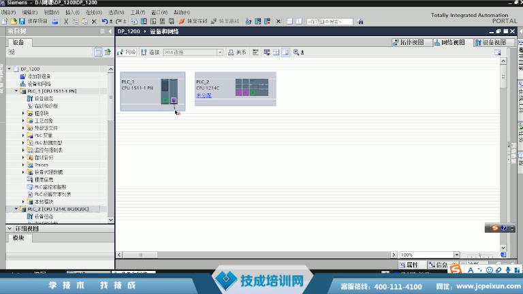This screenshot has height=294, width=523.
Task: Select the PLC_1 CPU 1511-1 PN device
Action: coord(153,91)
